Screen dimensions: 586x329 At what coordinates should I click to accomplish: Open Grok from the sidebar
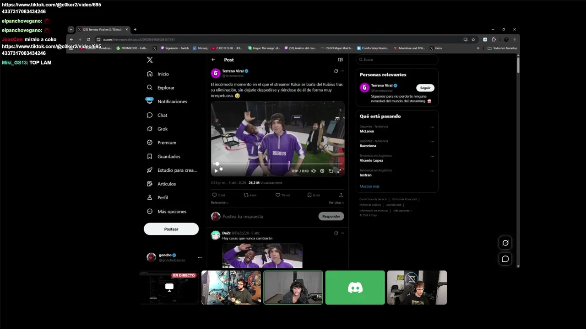pos(157,129)
